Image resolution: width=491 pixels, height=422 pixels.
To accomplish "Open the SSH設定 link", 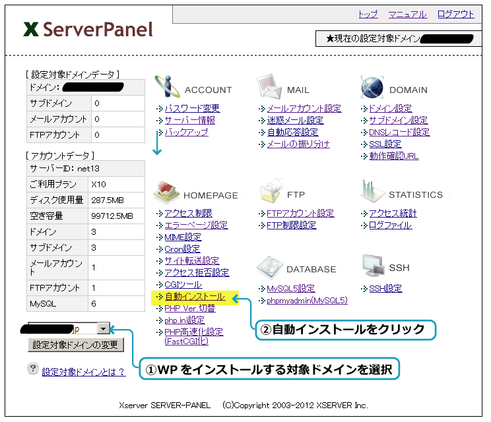I will [385, 288].
